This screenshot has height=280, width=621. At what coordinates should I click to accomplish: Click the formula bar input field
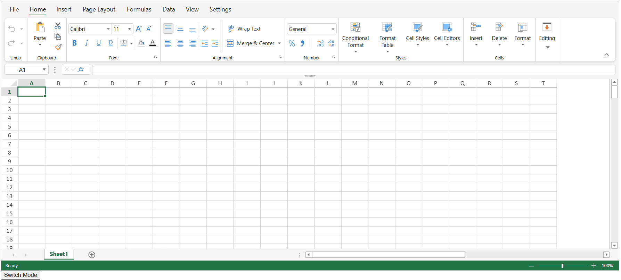[353, 69]
